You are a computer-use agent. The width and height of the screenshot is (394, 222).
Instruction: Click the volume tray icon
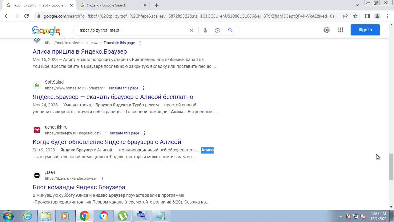point(363,216)
